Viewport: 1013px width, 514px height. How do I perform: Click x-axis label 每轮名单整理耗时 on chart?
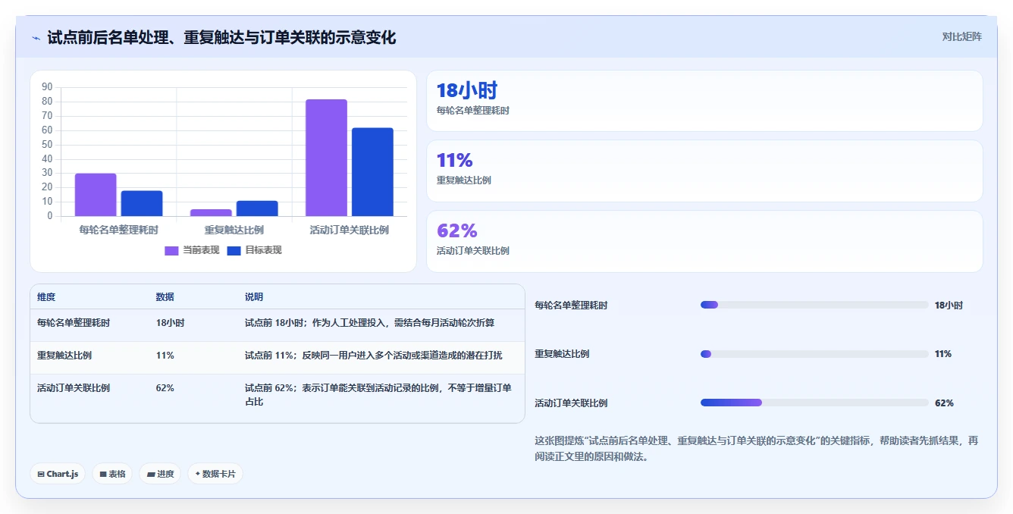coord(119,230)
